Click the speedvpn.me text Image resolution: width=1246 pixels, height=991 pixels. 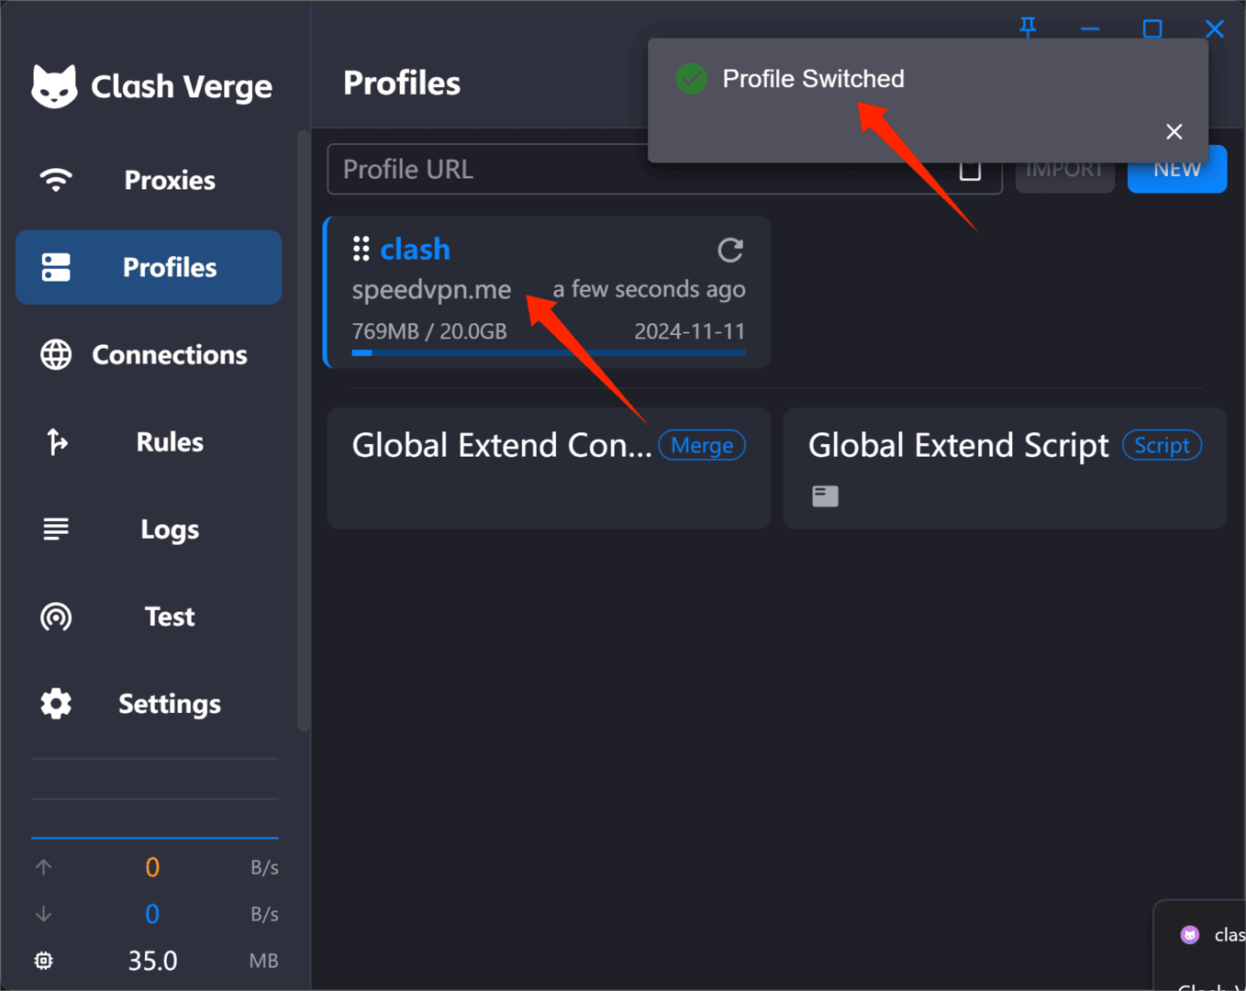[x=431, y=290]
